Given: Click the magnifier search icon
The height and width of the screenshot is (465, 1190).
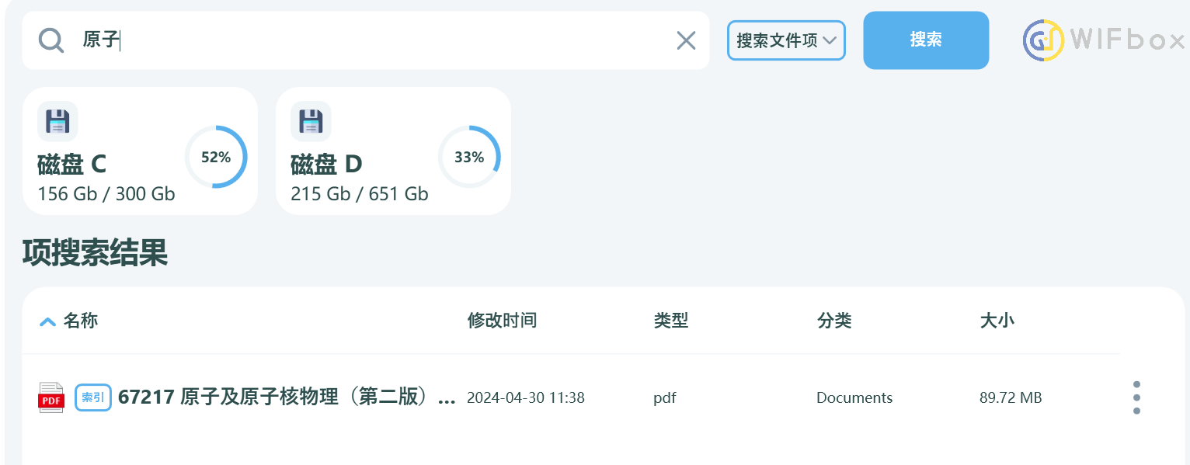Looking at the screenshot, I should click(51, 40).
